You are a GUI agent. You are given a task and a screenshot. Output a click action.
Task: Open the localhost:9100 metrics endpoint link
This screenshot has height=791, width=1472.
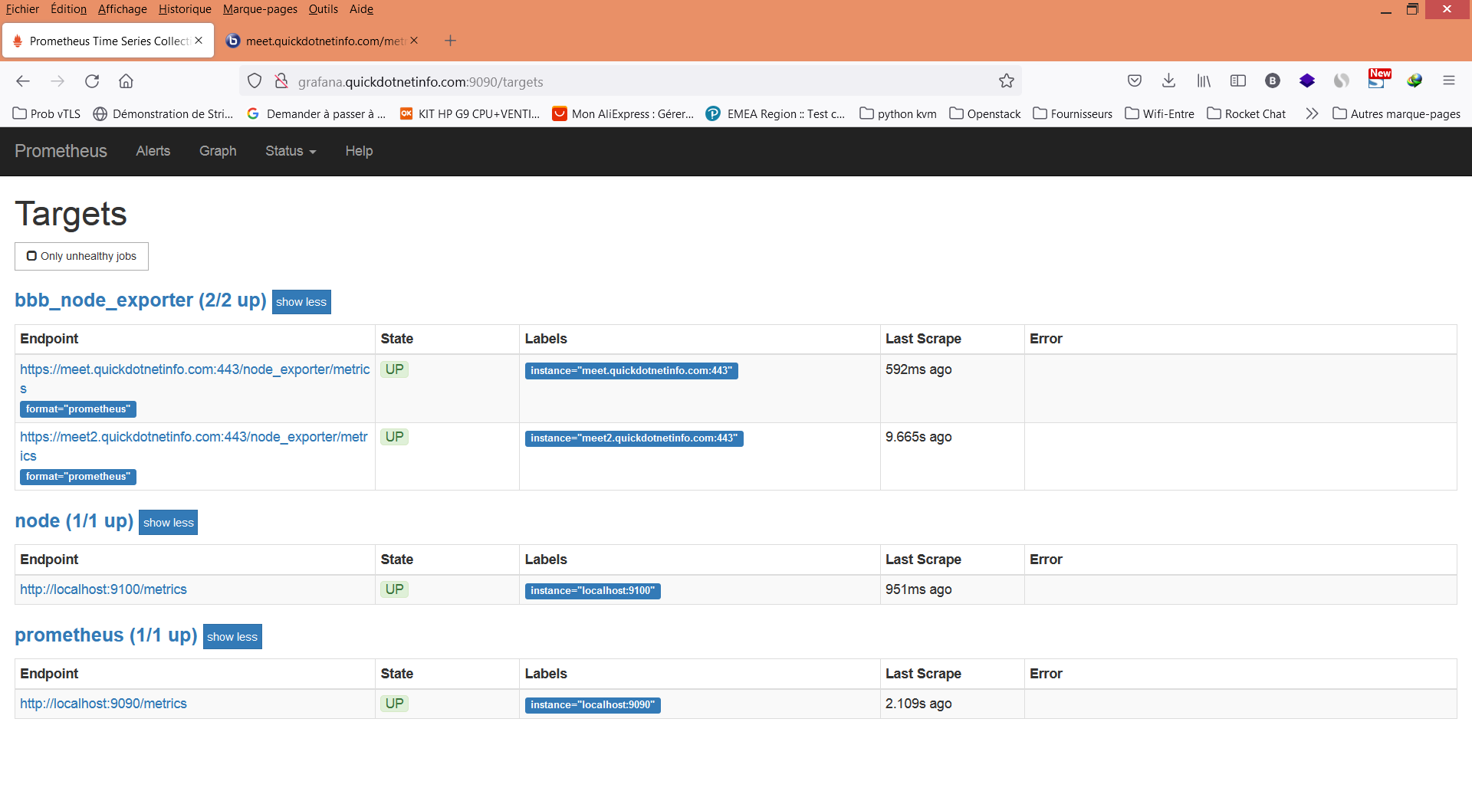click(103, 589)
